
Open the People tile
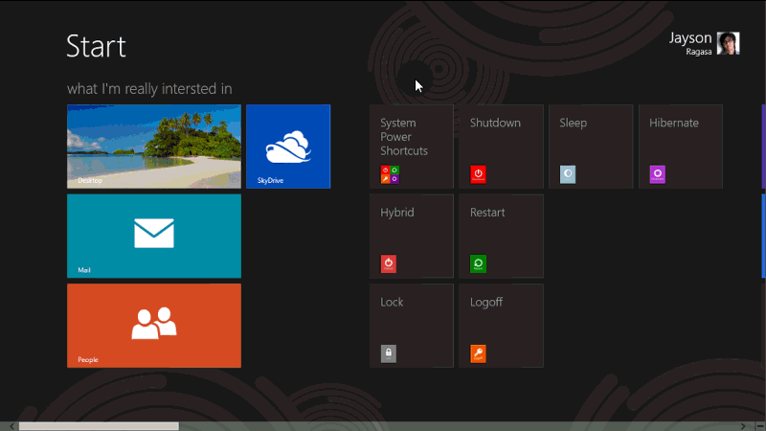point(154,326)
